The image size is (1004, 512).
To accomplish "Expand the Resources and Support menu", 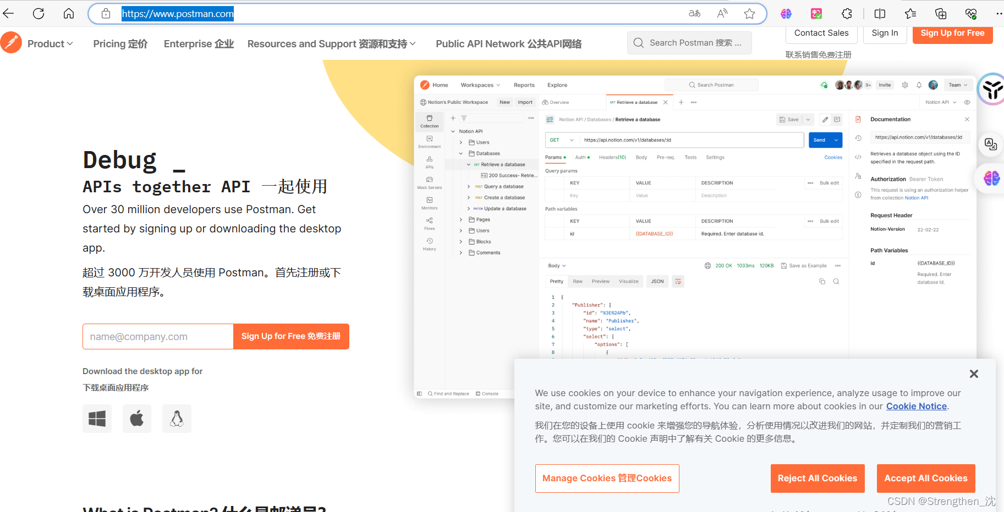I will pos(331,43).
